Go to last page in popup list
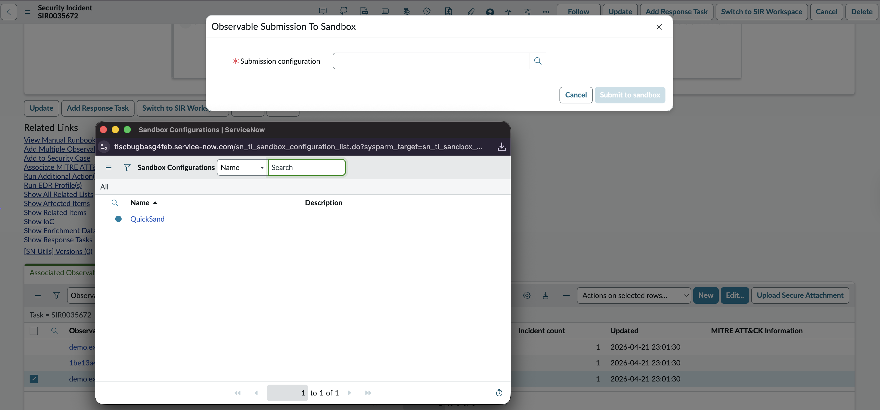This screenshot has width=880, height=410. click(368, 393)
